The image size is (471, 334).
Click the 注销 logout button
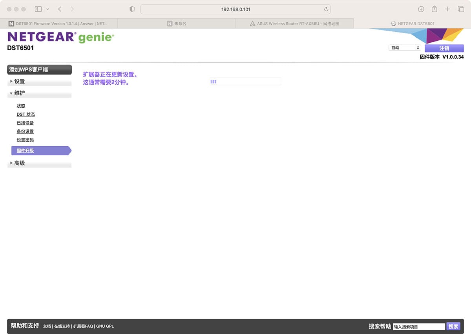(x=444, y=48)
